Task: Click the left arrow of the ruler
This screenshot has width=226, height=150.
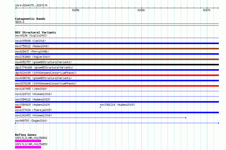Action: point(16,8)
